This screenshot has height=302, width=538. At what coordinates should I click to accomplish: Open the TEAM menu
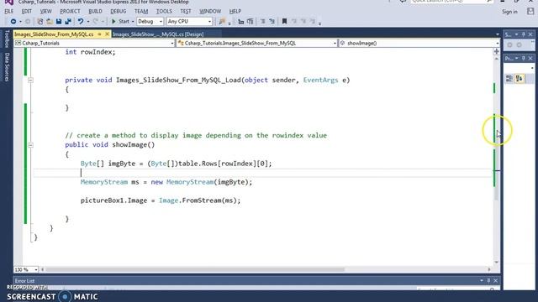click(141, 11)
